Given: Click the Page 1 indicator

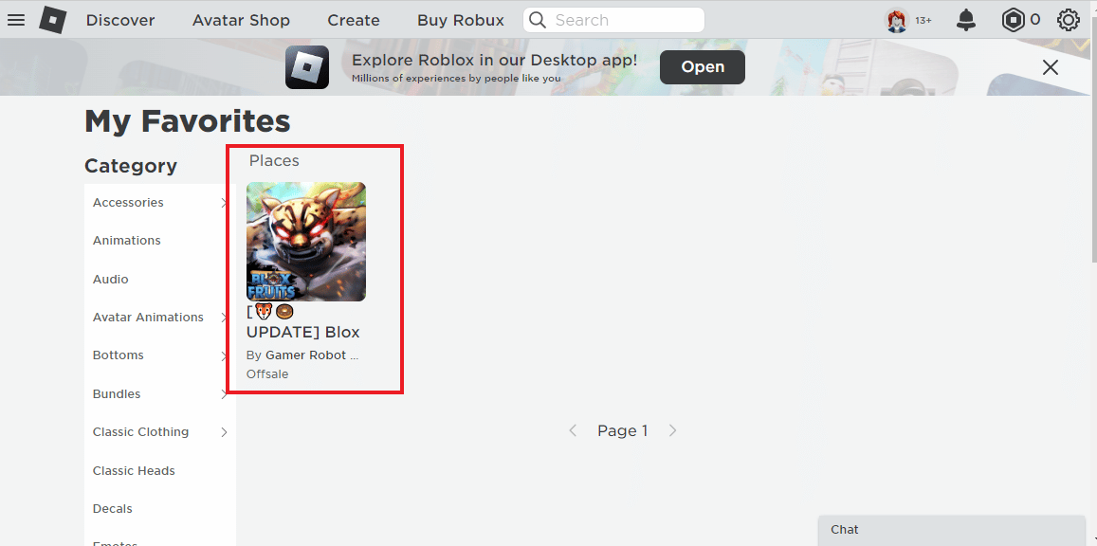Looking at the screenshot, I should point(623,430).
